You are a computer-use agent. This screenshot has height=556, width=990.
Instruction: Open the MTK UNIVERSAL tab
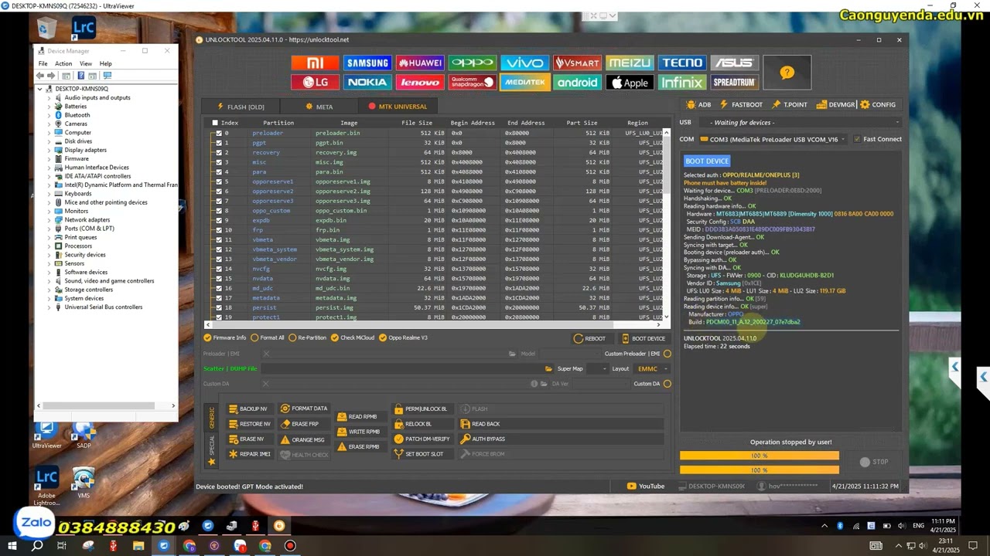[x=398, y=107]
